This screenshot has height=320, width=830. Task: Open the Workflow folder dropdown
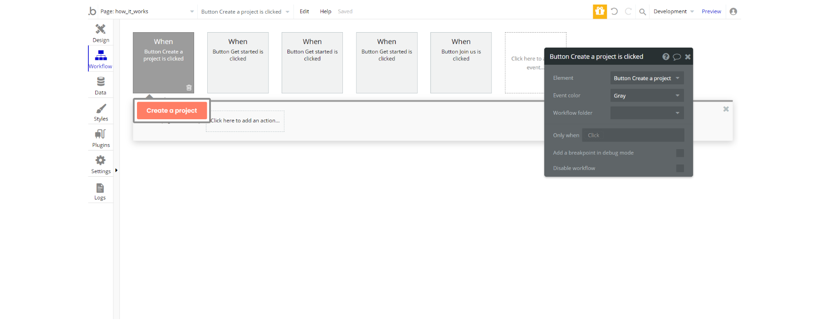coord(647,113)
